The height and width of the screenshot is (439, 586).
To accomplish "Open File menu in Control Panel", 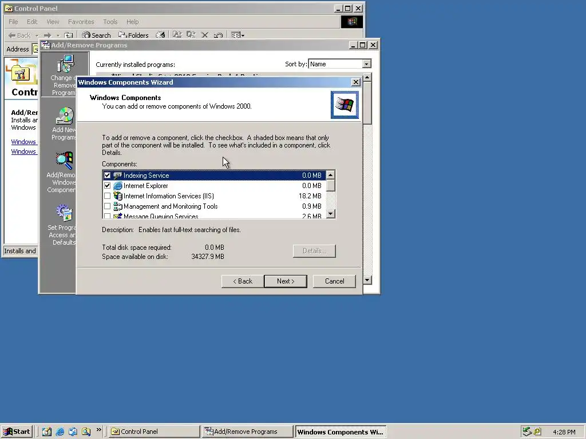I will point(13,22).
